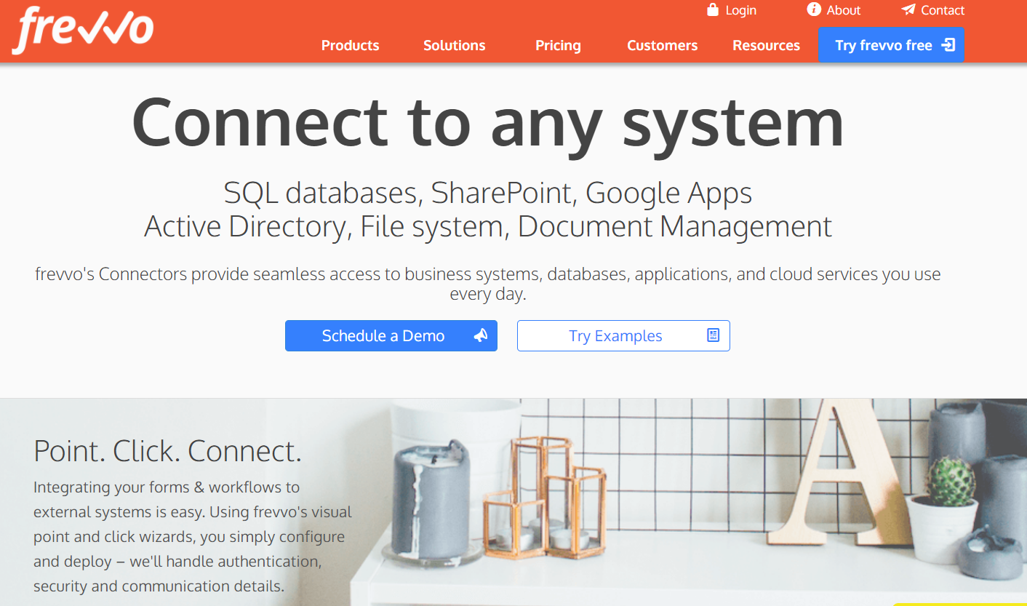The image size is (1027, 606).
Task: Click the lock icon beside Login
Action: [x=713, y=10]
